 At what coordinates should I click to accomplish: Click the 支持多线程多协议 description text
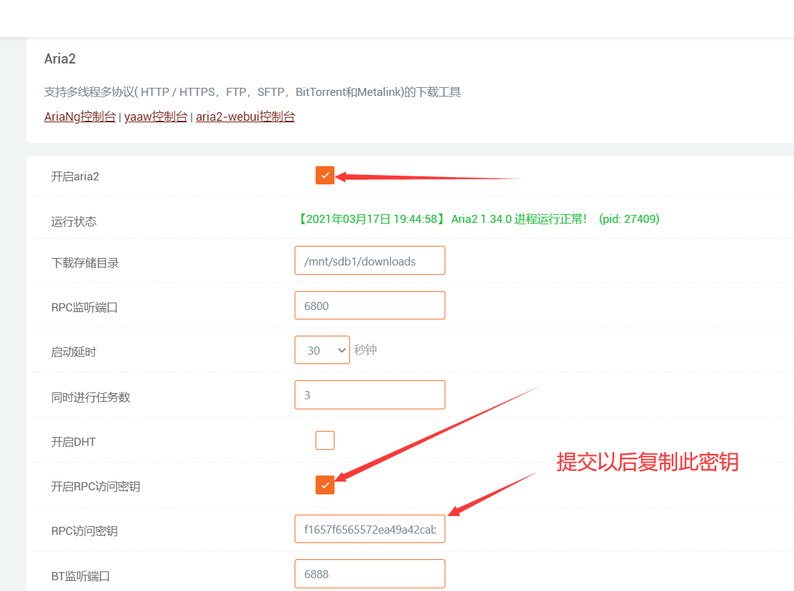(x=252, y=92)
